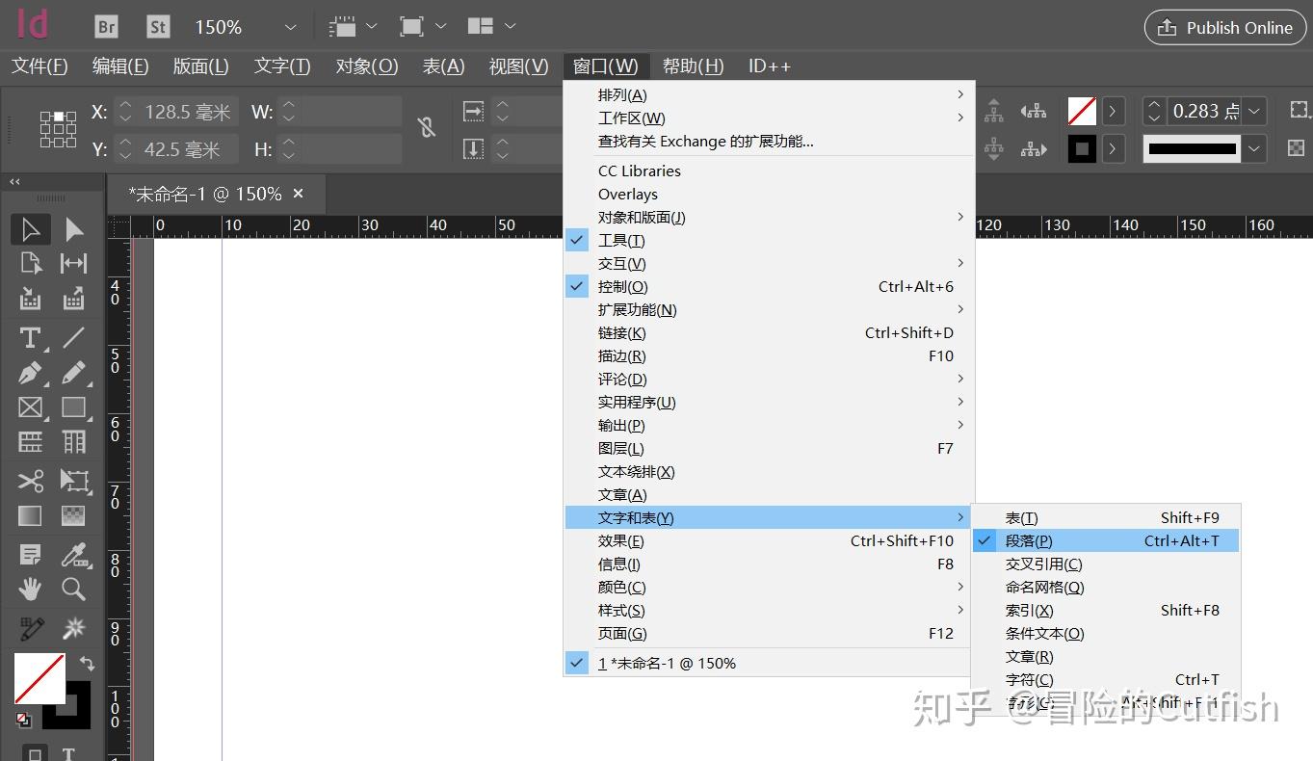The width and height of the screenshot is (1313, 761).
Task: Select the Pen tool
Action: [x=30, y=372]
